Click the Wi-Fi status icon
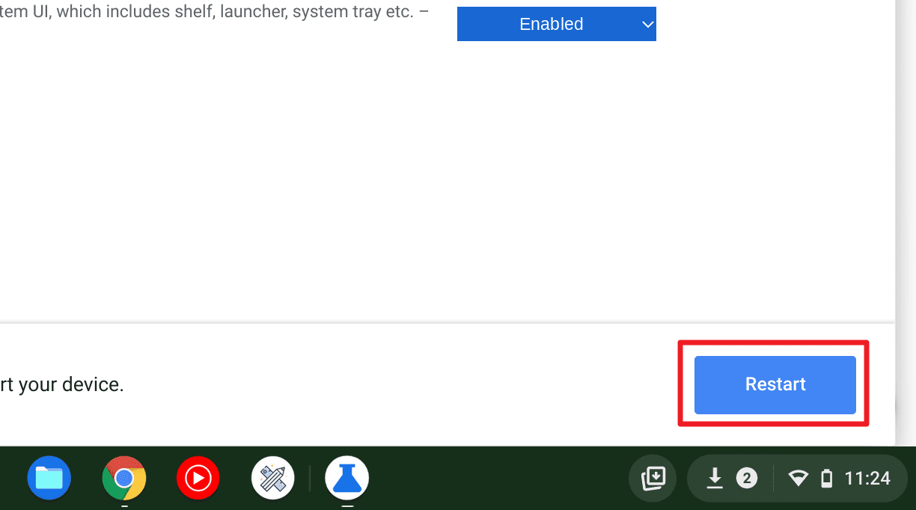Image resolution: width=916 pixels, height=510 pixels. click(x=798, y=478)
